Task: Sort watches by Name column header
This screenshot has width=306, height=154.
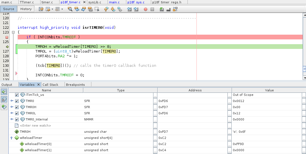Action: point(46,90)
